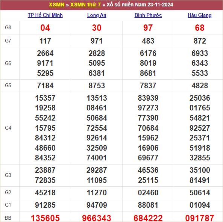Screen dimensions: 223x222
Task: Select G7 row label
Action: 8,41
